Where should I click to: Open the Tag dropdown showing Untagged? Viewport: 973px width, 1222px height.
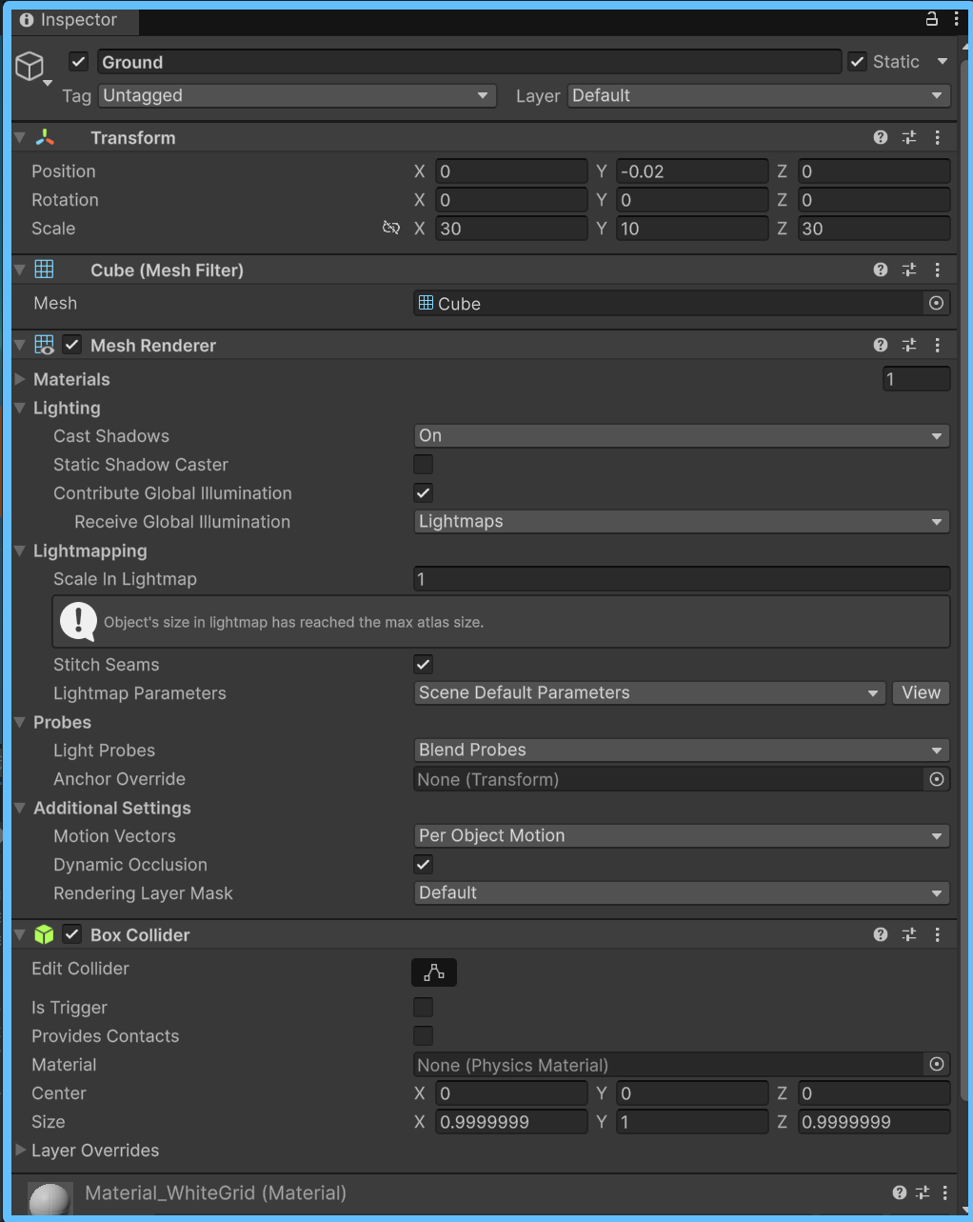[x=297, y=95]
